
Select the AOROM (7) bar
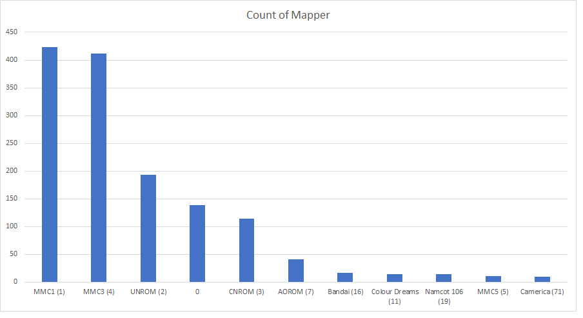(x=296, y=271)
